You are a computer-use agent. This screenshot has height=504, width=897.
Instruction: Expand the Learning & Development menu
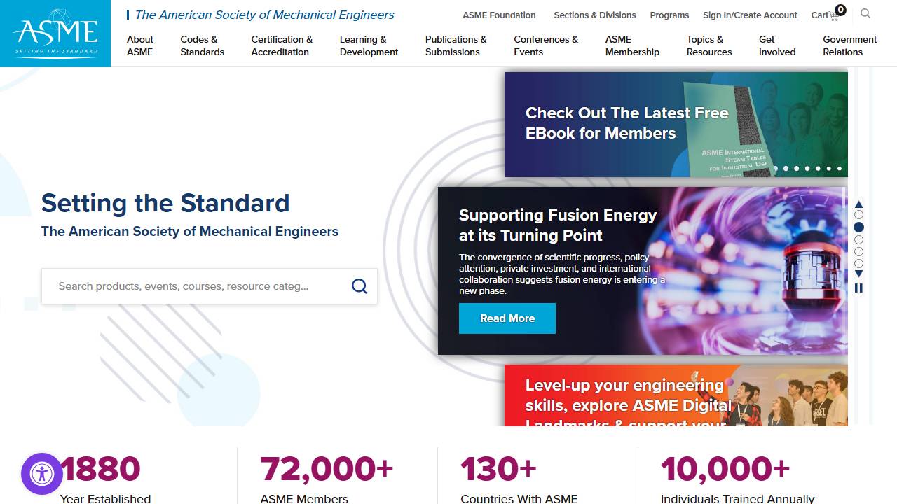coord(369,45)
